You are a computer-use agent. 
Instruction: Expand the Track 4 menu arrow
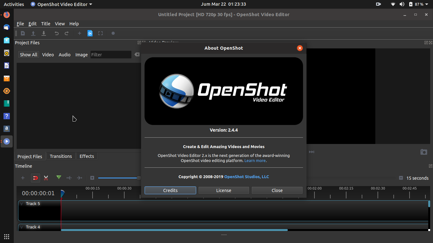(22, 227)
